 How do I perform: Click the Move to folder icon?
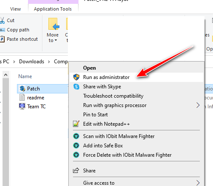pyautogui.click(x=54, y=24)
